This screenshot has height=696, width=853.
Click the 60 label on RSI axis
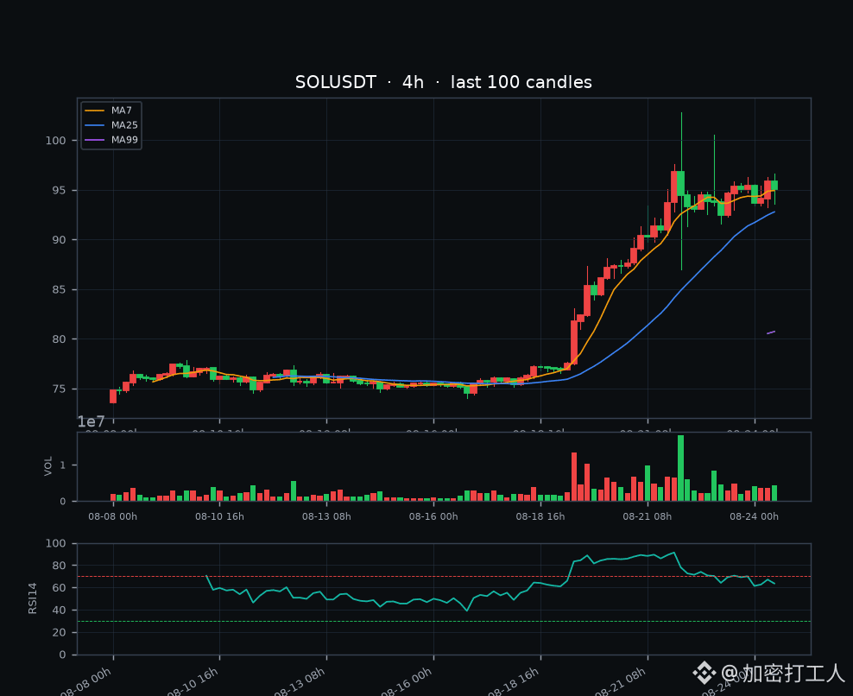59,588
